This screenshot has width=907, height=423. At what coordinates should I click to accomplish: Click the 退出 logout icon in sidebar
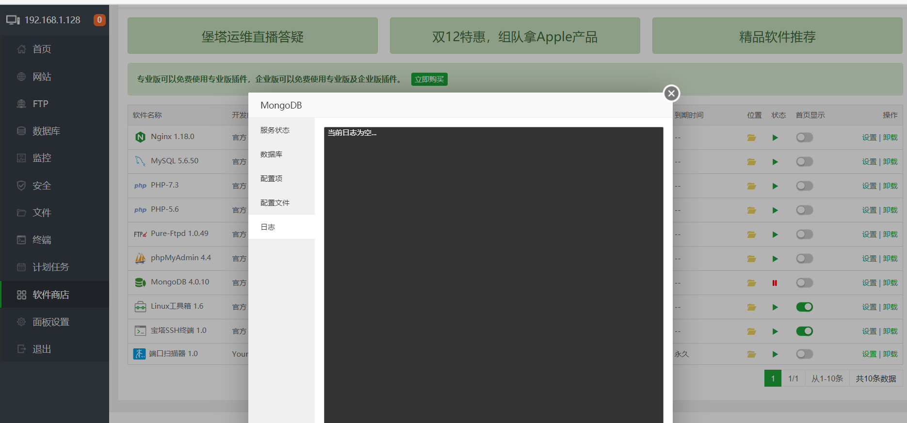(x=21, y=349)
